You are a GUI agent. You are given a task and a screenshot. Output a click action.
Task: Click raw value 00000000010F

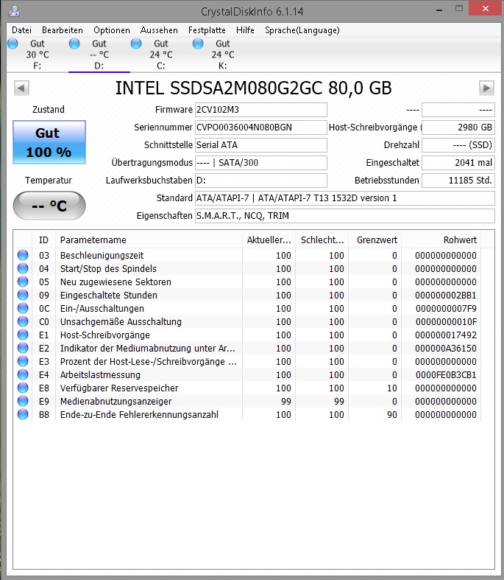point(446,322)
